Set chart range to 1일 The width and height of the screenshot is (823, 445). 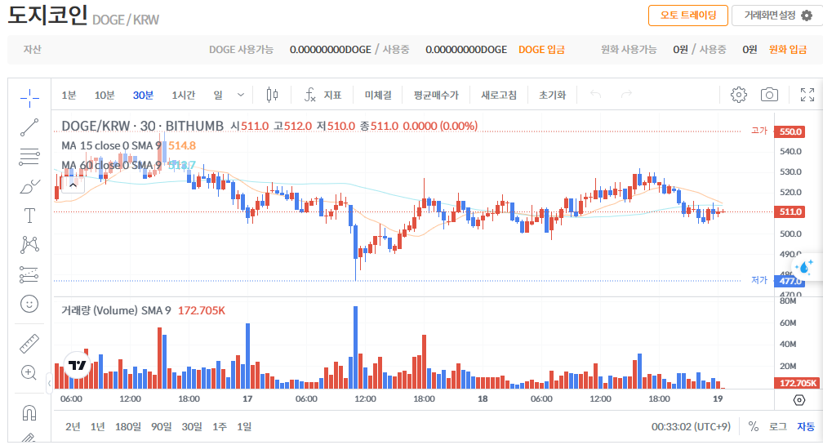point(244,427)
